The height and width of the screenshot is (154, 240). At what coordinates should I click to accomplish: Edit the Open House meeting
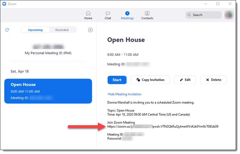coord(185,80)
